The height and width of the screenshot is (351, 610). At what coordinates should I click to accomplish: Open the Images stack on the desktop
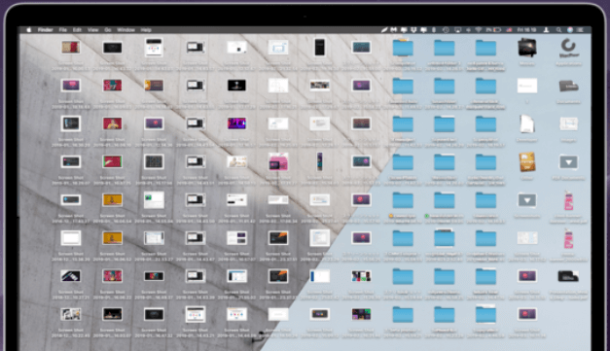568,124
